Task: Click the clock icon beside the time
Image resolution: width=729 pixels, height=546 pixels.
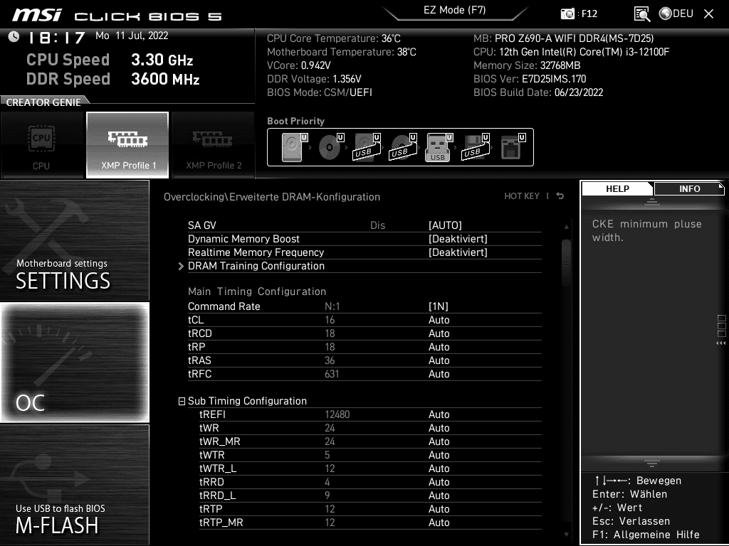Action: pyautogui.click(x=14, y=37)
